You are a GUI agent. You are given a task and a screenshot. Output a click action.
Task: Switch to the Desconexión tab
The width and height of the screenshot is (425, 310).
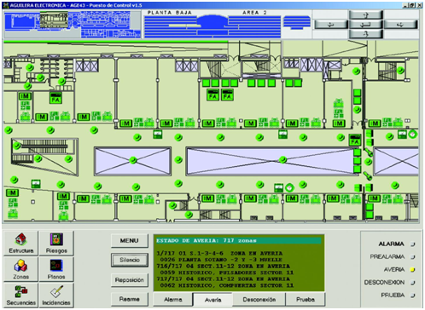(x=259, y=300)
